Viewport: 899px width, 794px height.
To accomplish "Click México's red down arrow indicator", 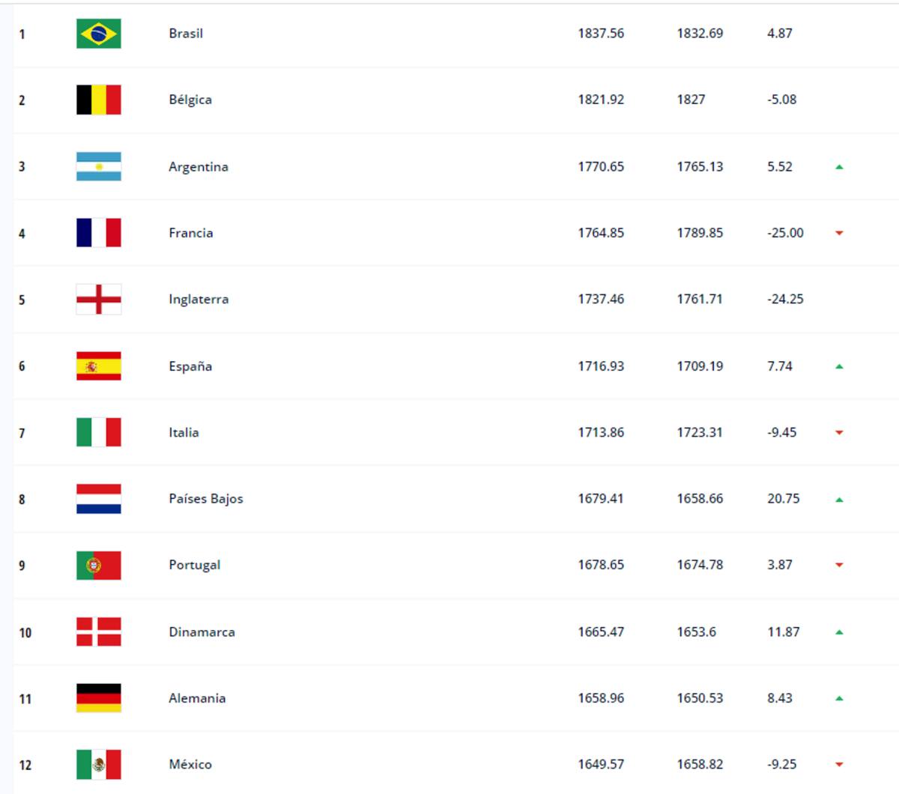I will click(x=839, y=765).
